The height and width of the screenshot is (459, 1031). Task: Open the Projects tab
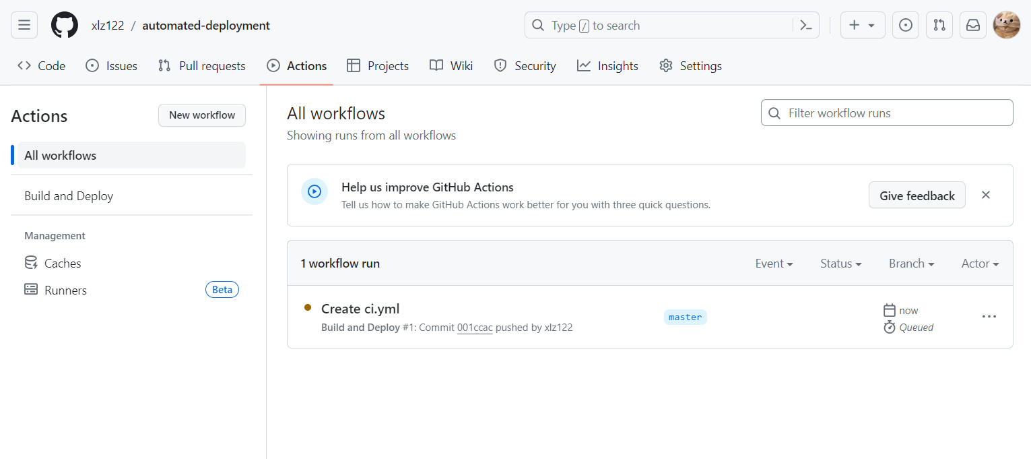(x=378, y=66)
